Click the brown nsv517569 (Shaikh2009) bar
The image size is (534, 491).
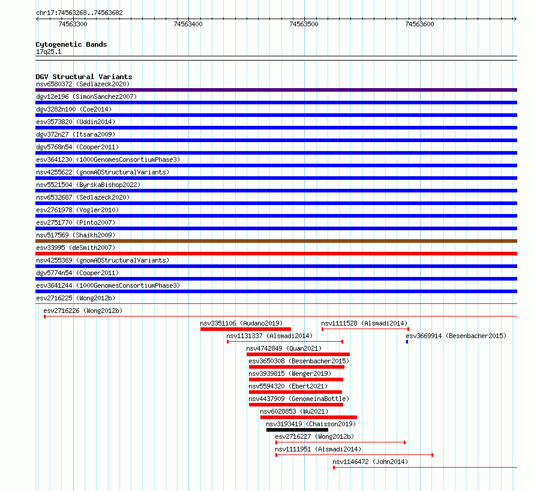(x=276, y=241)
